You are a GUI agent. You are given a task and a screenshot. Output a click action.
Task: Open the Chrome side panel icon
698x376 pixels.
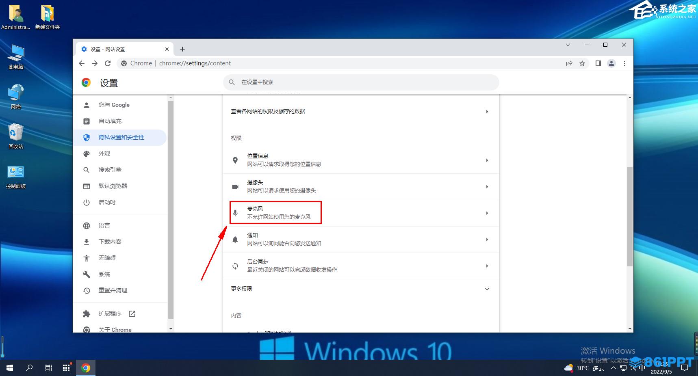598,63
